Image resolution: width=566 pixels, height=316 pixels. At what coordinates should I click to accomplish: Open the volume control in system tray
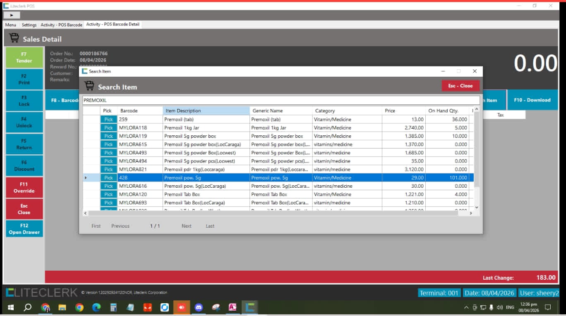(500, 307)
